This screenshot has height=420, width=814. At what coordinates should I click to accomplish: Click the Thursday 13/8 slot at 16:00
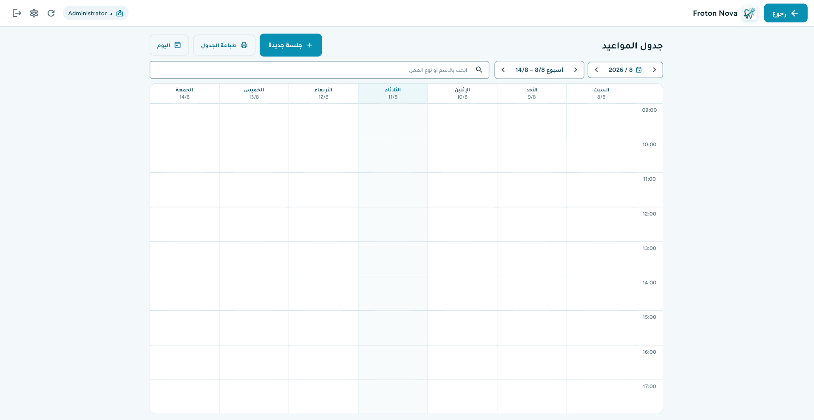click(254, 363)
